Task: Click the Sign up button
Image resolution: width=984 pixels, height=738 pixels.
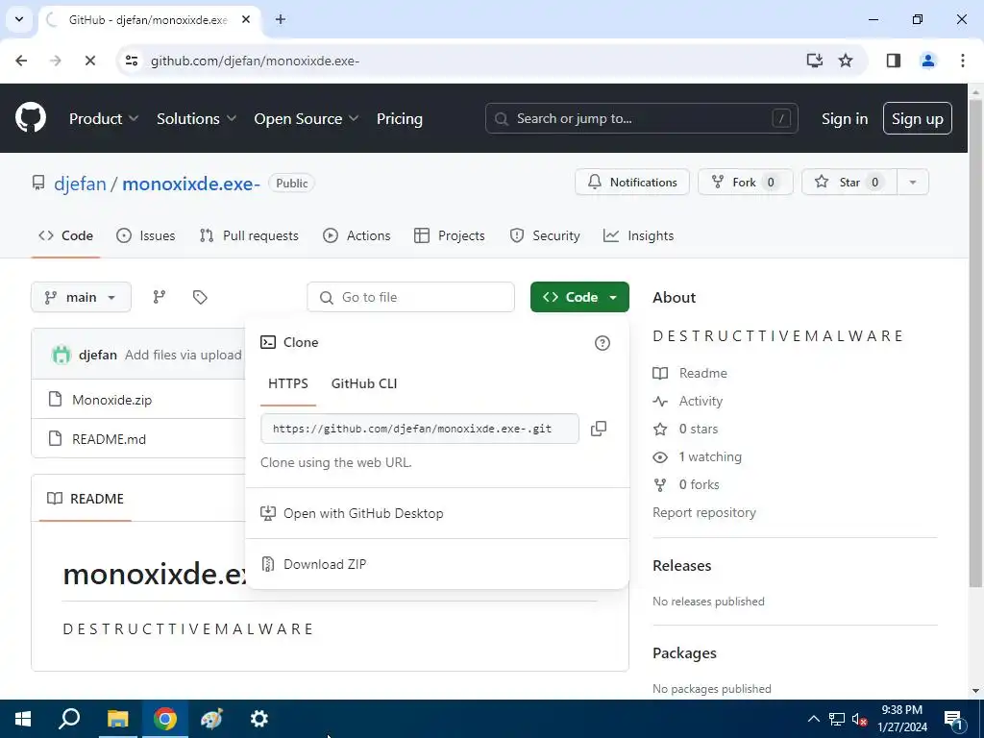Action: (x=918, y=118)
